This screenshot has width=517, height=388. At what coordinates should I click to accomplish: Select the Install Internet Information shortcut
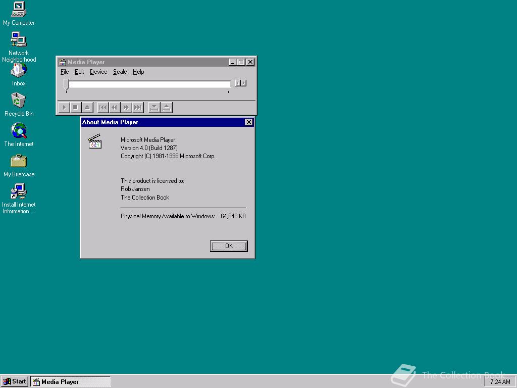[x=19, y=199]
